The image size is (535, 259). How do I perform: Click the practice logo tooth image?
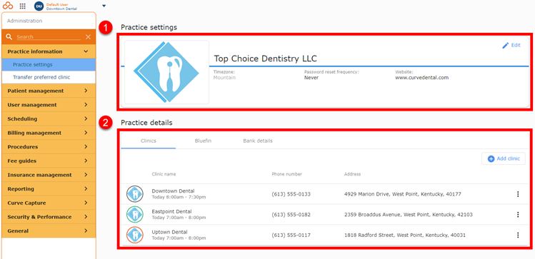(x=166, y=72)
